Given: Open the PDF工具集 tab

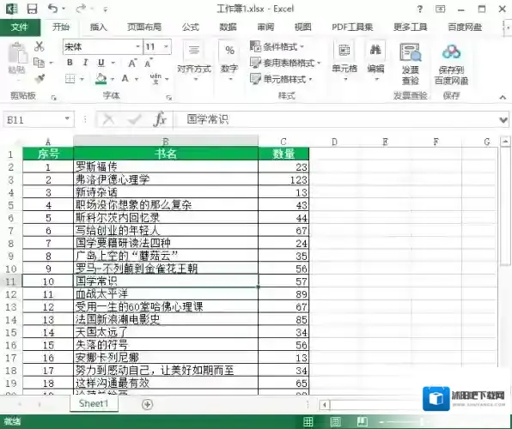Looking at the screenshot, I should tap(352, 27).
